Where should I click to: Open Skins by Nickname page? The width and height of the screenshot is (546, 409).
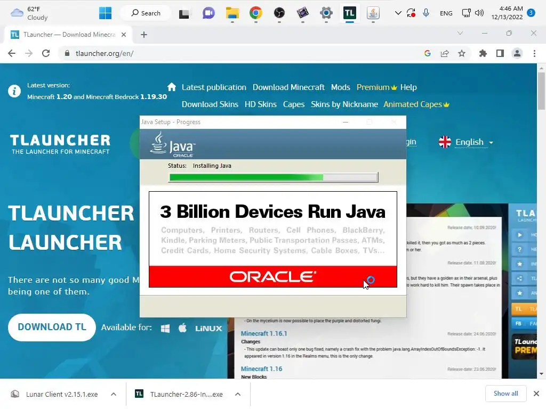344,104
